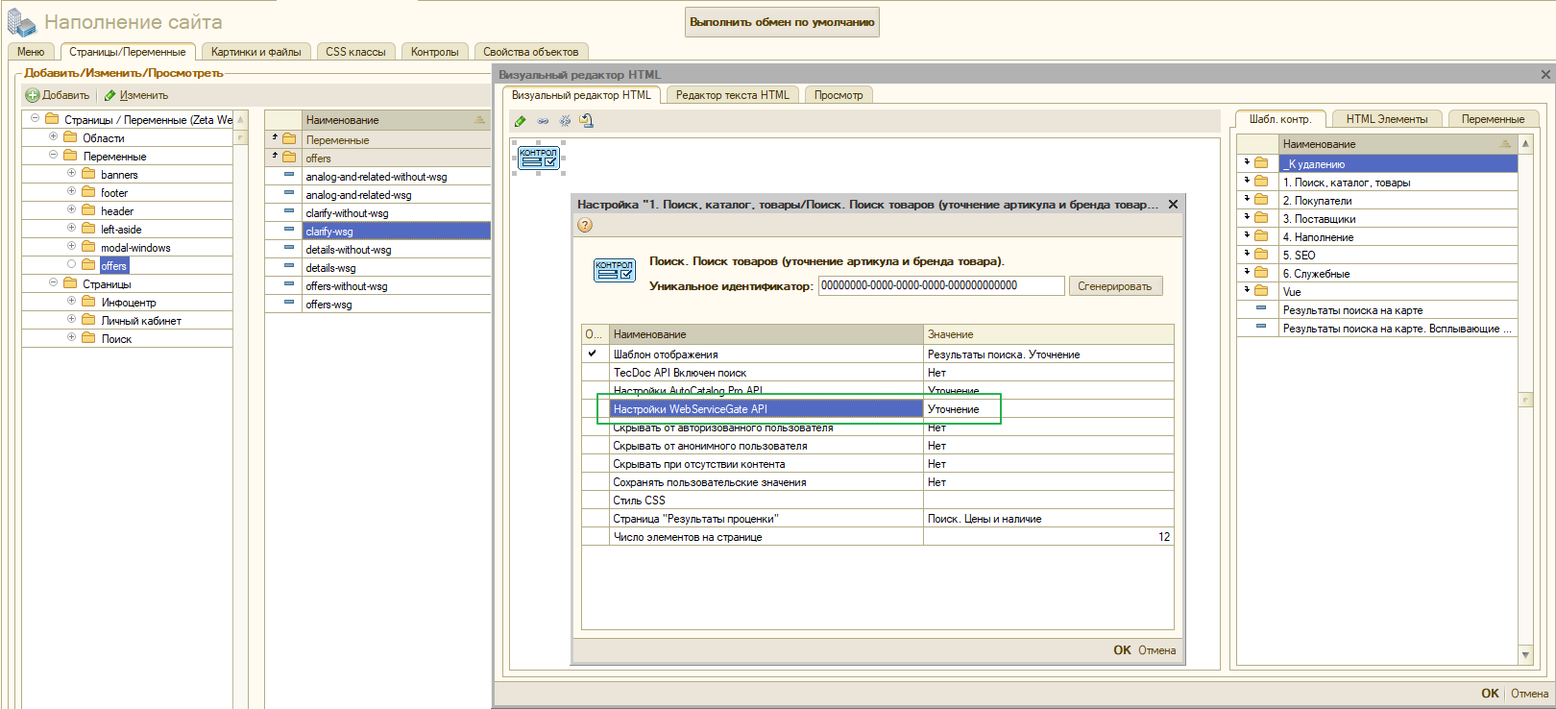Select the Число элементов на странице row
The image size is (1556, 709).
(877, 537)
